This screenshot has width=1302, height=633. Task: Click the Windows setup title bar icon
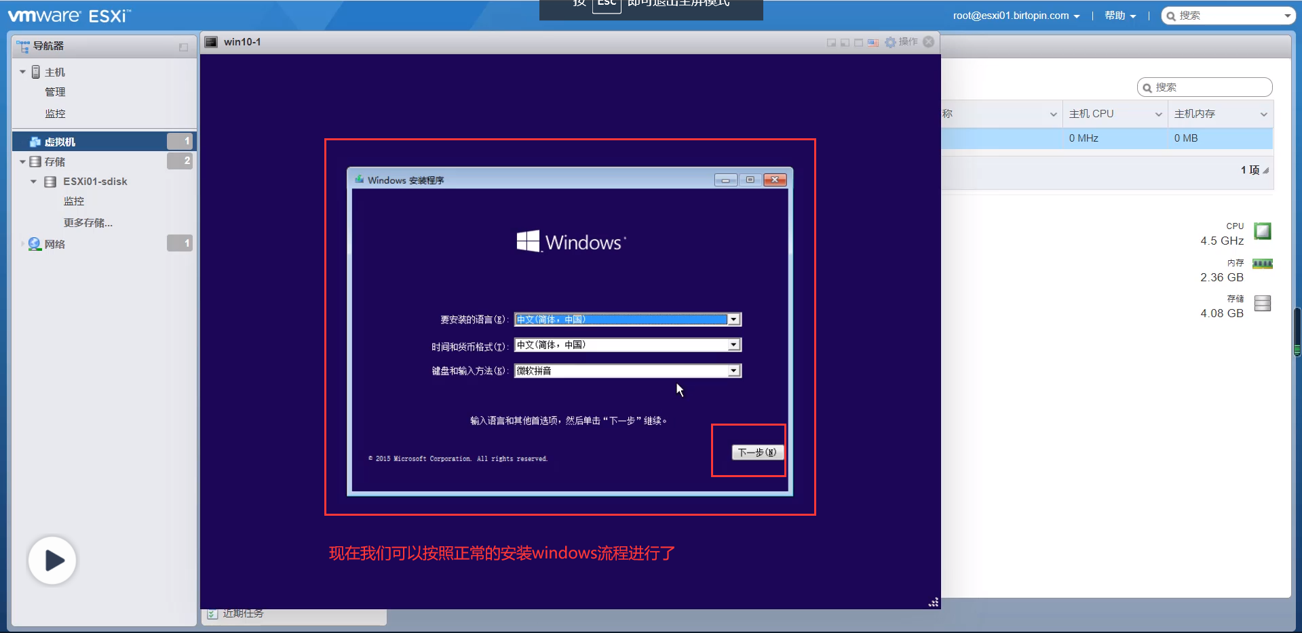(360, 180)
